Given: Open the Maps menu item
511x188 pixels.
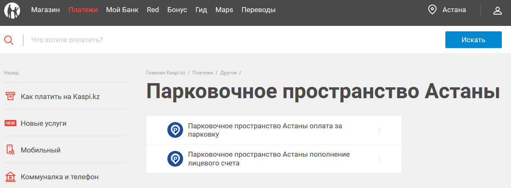Looking at the screenshot, I should click(x=224, y=10).
